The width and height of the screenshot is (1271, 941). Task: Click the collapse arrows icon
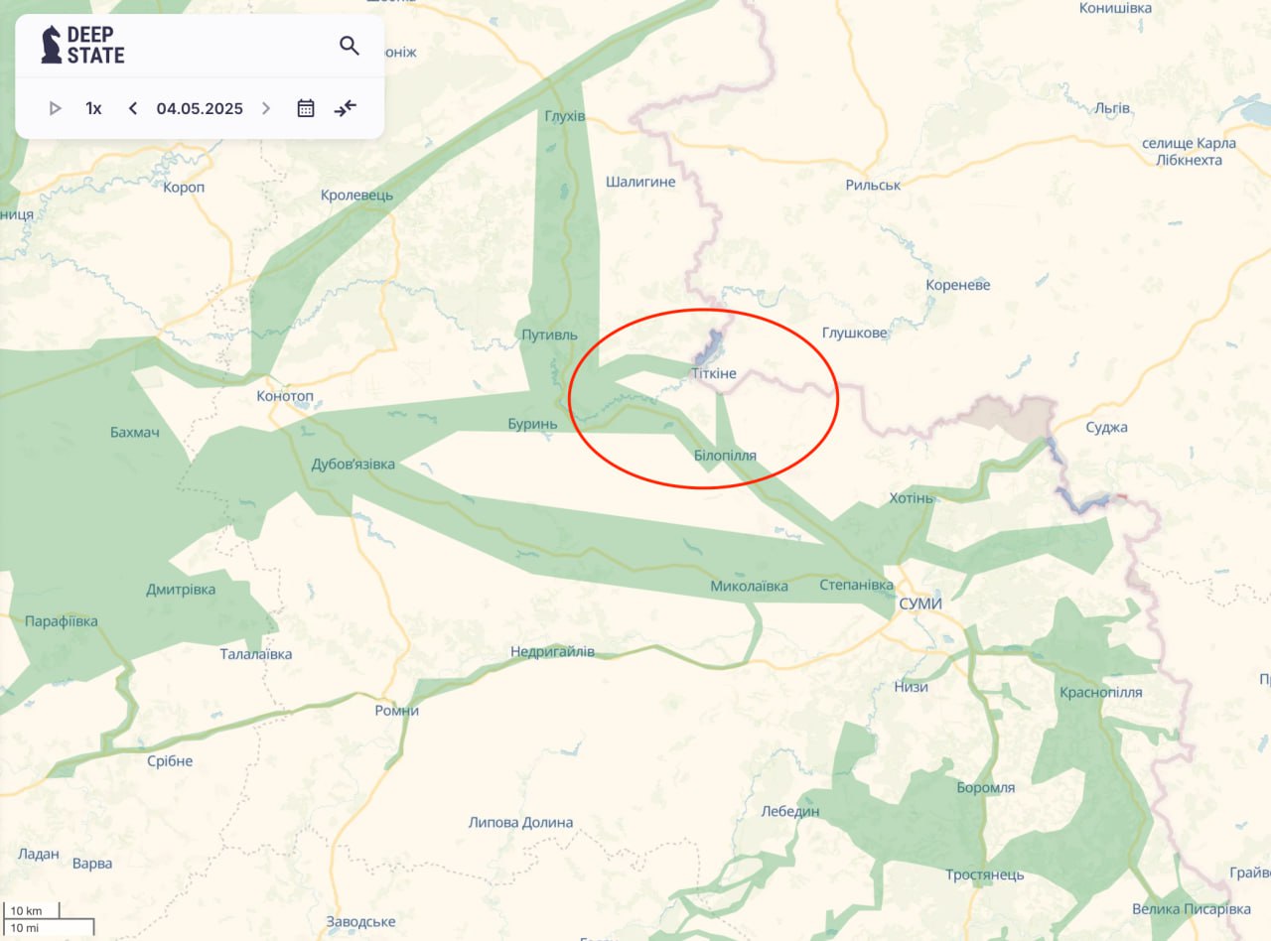pos(345,108)
